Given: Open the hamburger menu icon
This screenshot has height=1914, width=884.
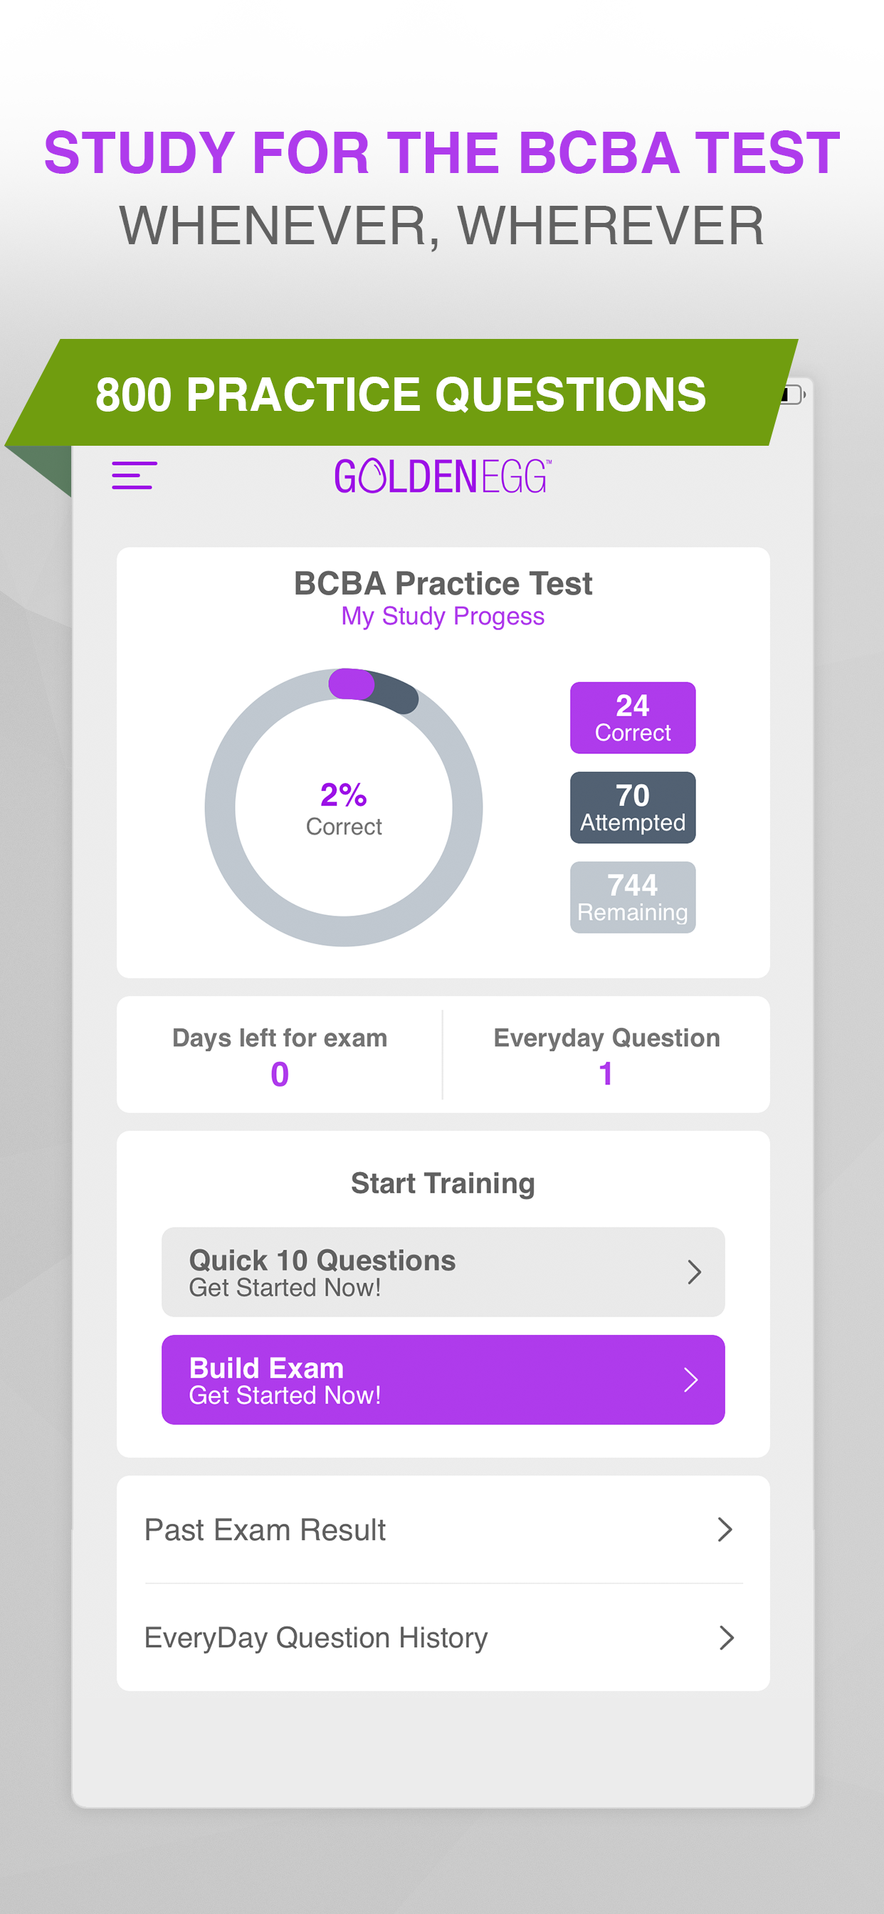Looking at the screenshot, I should pos(134,476).
